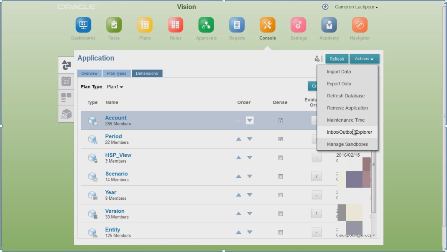The width and height of the screenshot is (447, 252).
Task: Open the Plans icon
Action: [145, 25]
